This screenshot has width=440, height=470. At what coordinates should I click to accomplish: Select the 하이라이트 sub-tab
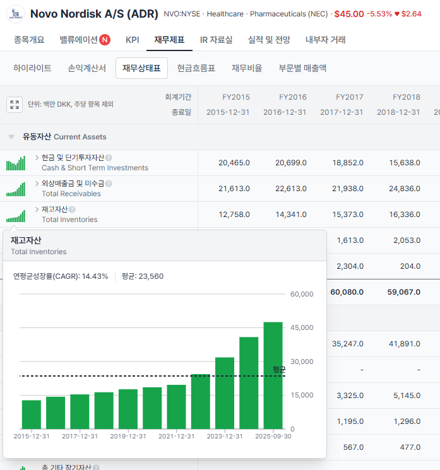[x=32, y=68]
